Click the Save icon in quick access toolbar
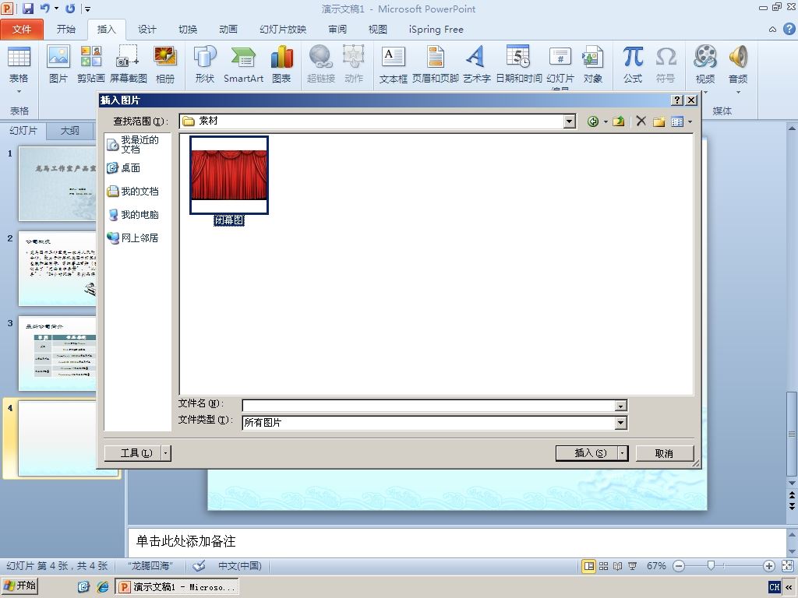The image size is (798, 598). point(28,9)
